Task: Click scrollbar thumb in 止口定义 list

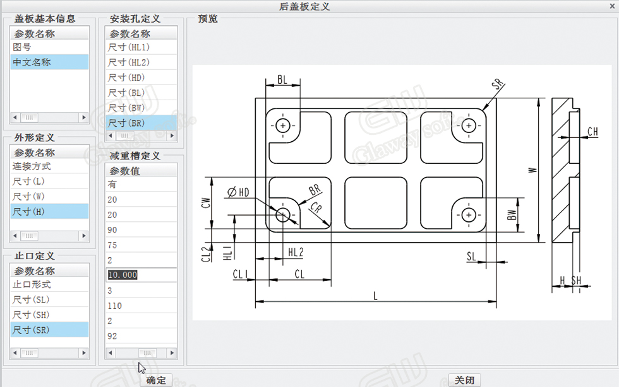Action: [x=29, y=353]
